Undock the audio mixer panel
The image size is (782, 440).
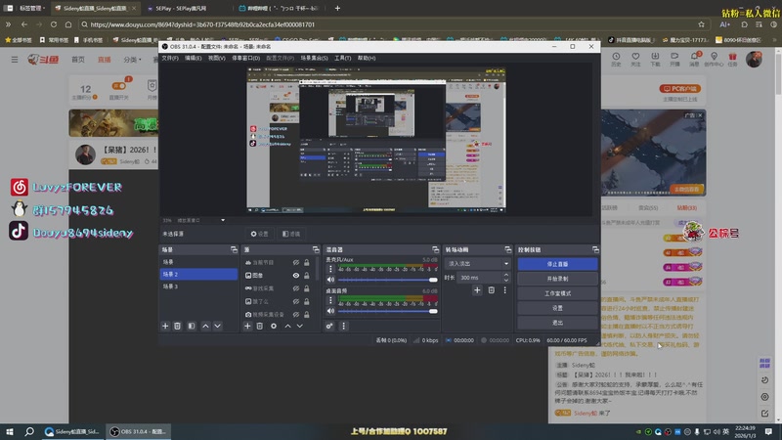[435, 249]
